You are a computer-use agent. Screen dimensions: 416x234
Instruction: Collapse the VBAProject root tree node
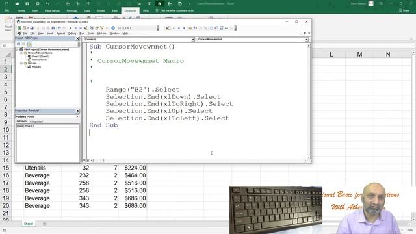pos(18,49)
